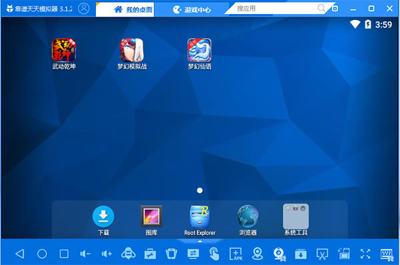This screenshot has height=265, width=400.
Task: Tap the Android home circle button
Action: click(x=42, y=254)
